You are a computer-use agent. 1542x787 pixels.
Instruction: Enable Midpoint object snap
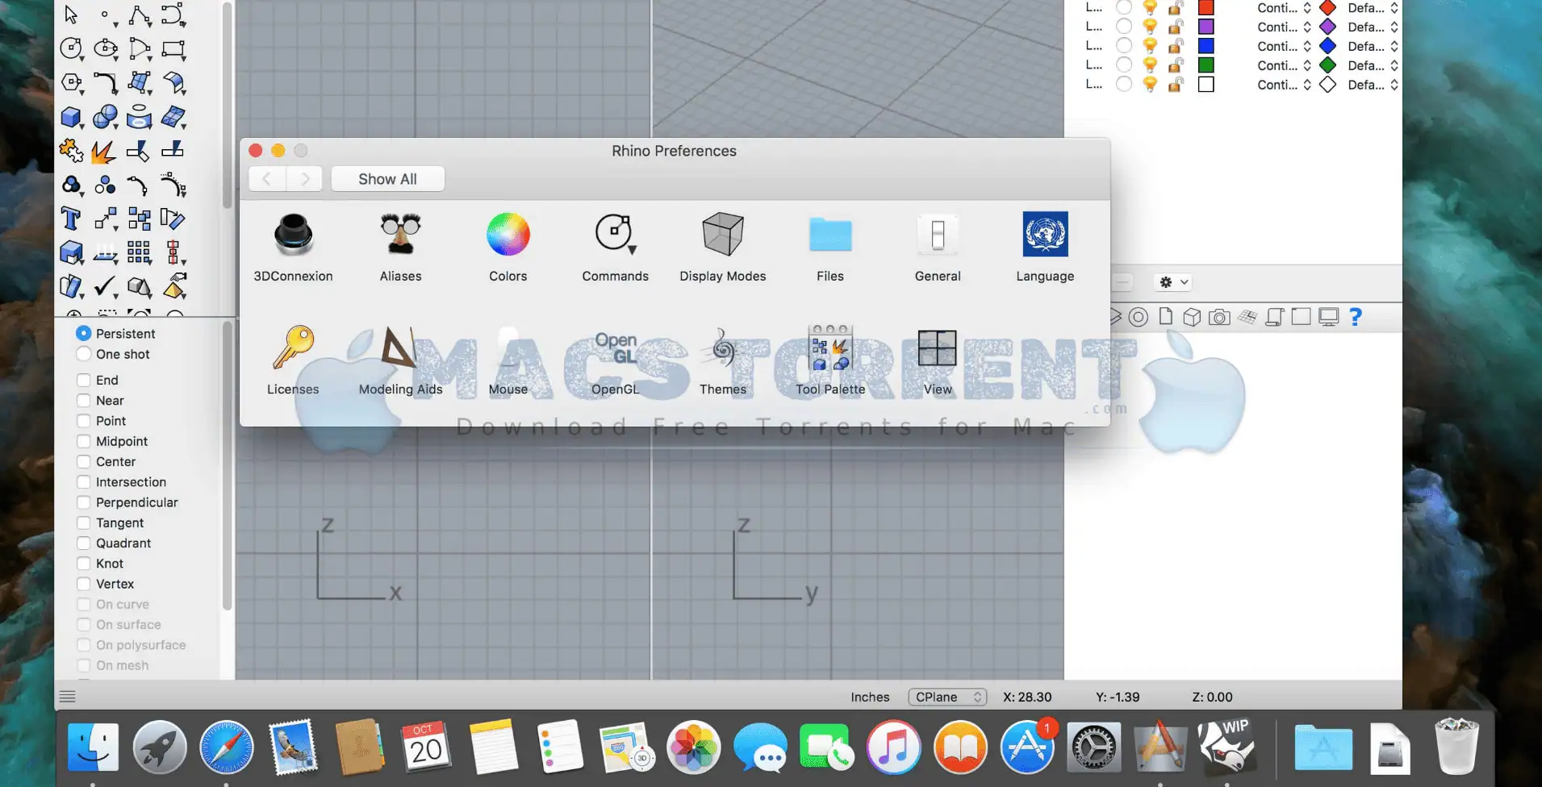pos(83,441)
